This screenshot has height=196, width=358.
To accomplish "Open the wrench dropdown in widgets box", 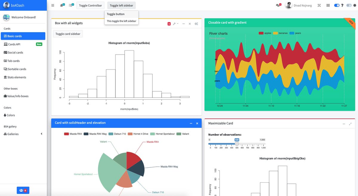I will click(176, 24).
